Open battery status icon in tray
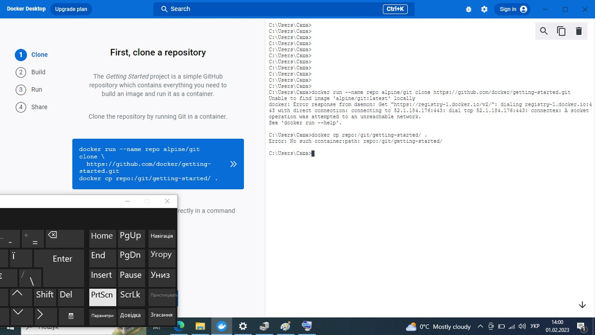The image size is (595, 335). (x=502, y=327)
